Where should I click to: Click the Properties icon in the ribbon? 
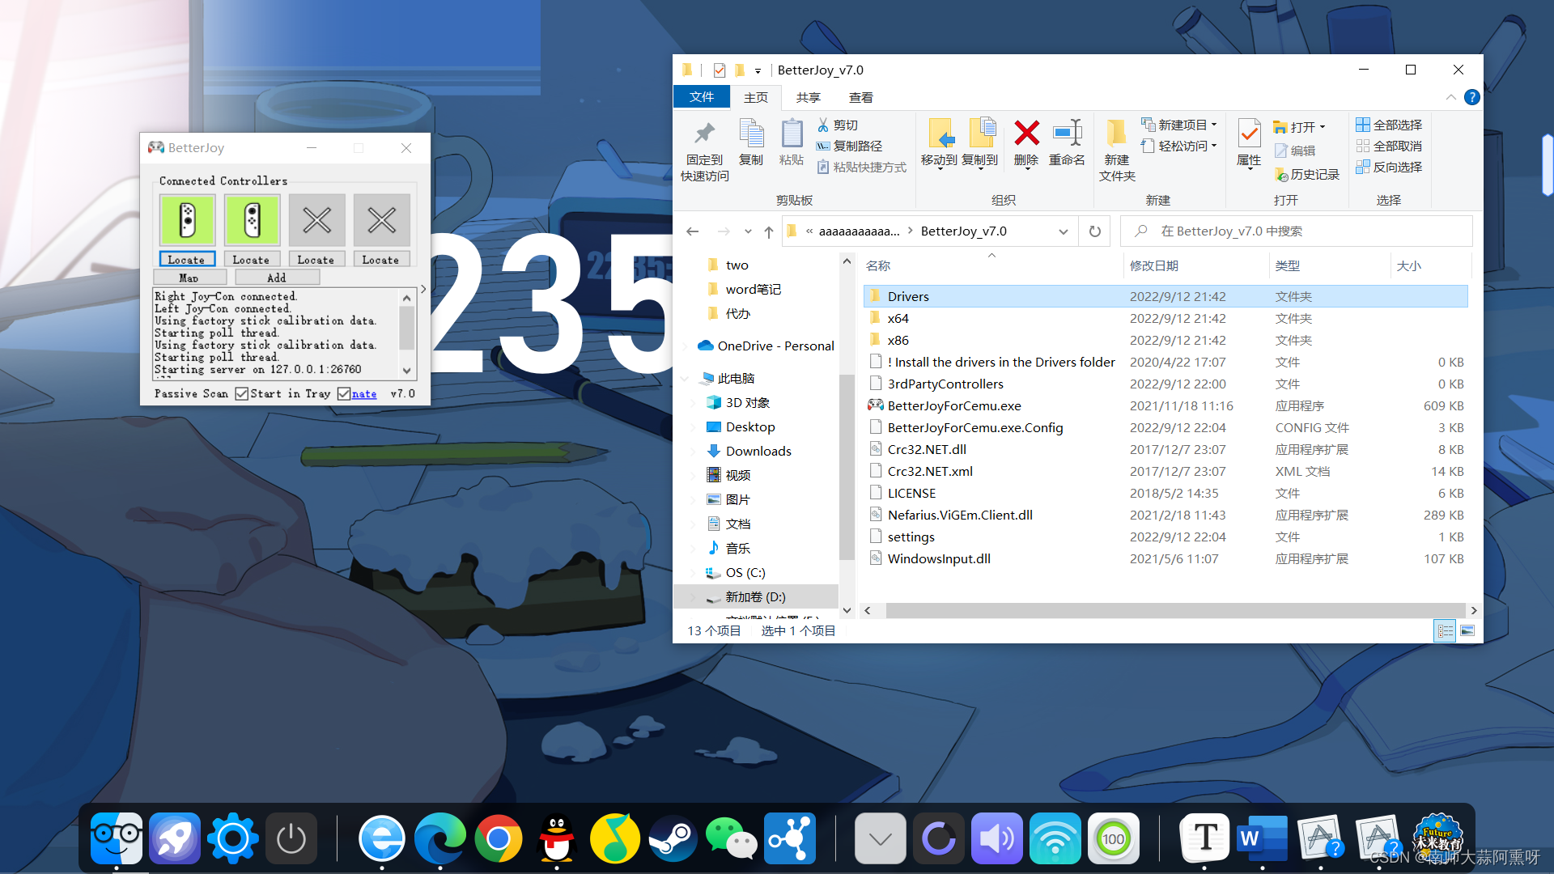tap(1249, 134)
